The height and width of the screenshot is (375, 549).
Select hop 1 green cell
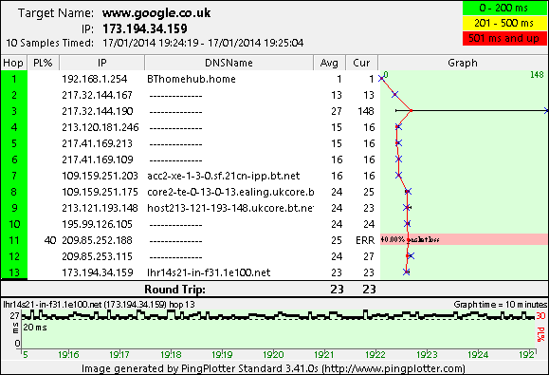click(x=14, y=79)
